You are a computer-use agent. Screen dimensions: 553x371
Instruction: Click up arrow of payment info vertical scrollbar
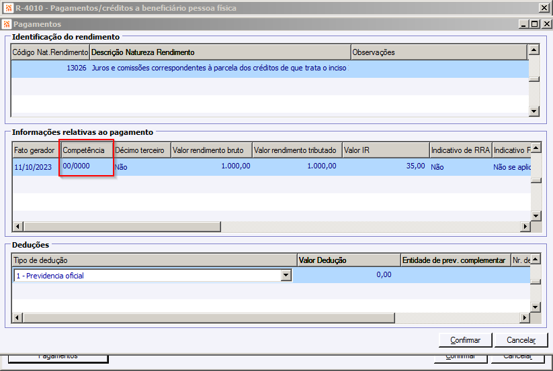pyautogui.click(x=536, y=148)
